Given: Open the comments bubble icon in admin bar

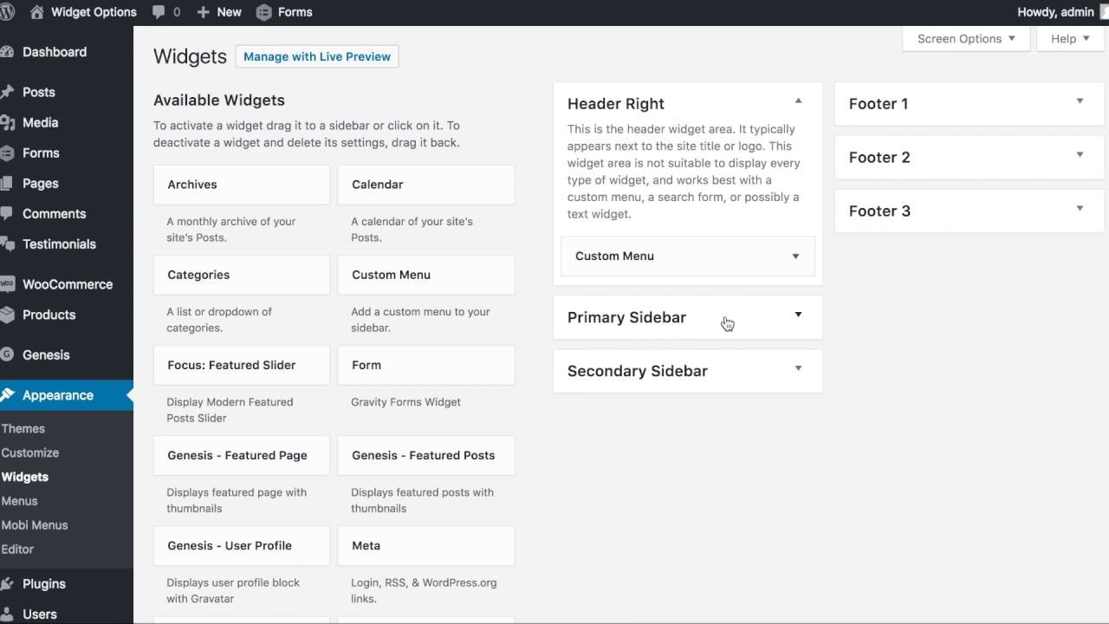Looking at the screenshot, I should [159, 12].
